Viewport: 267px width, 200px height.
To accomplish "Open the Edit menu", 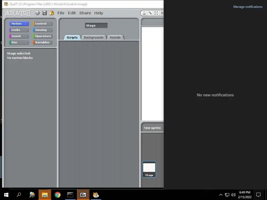I will point(72,13).
